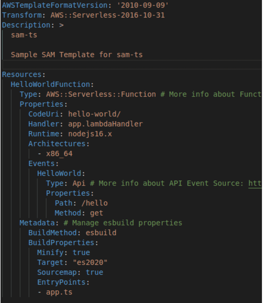This screenshot has width=263, height=303.
Task: Place cursor on Transform AWS::Serverless-2016-10-31 value
Action: (x=107, y=15)
